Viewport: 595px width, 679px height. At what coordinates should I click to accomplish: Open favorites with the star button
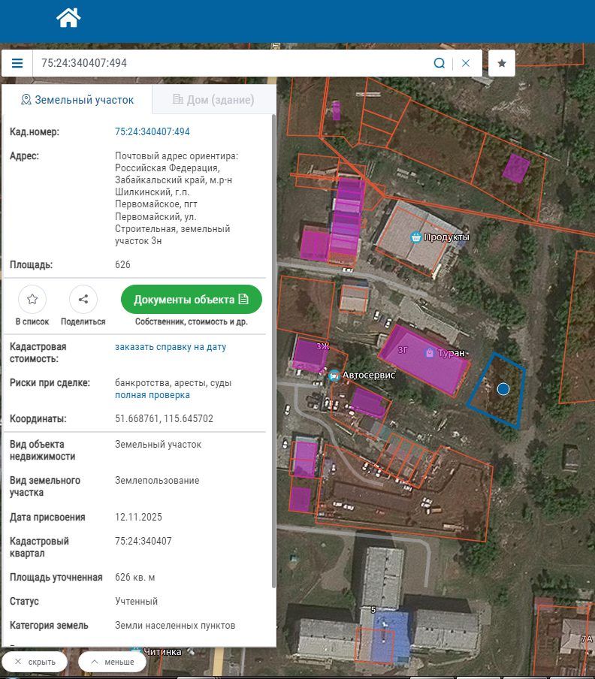[x=501, y=63]
